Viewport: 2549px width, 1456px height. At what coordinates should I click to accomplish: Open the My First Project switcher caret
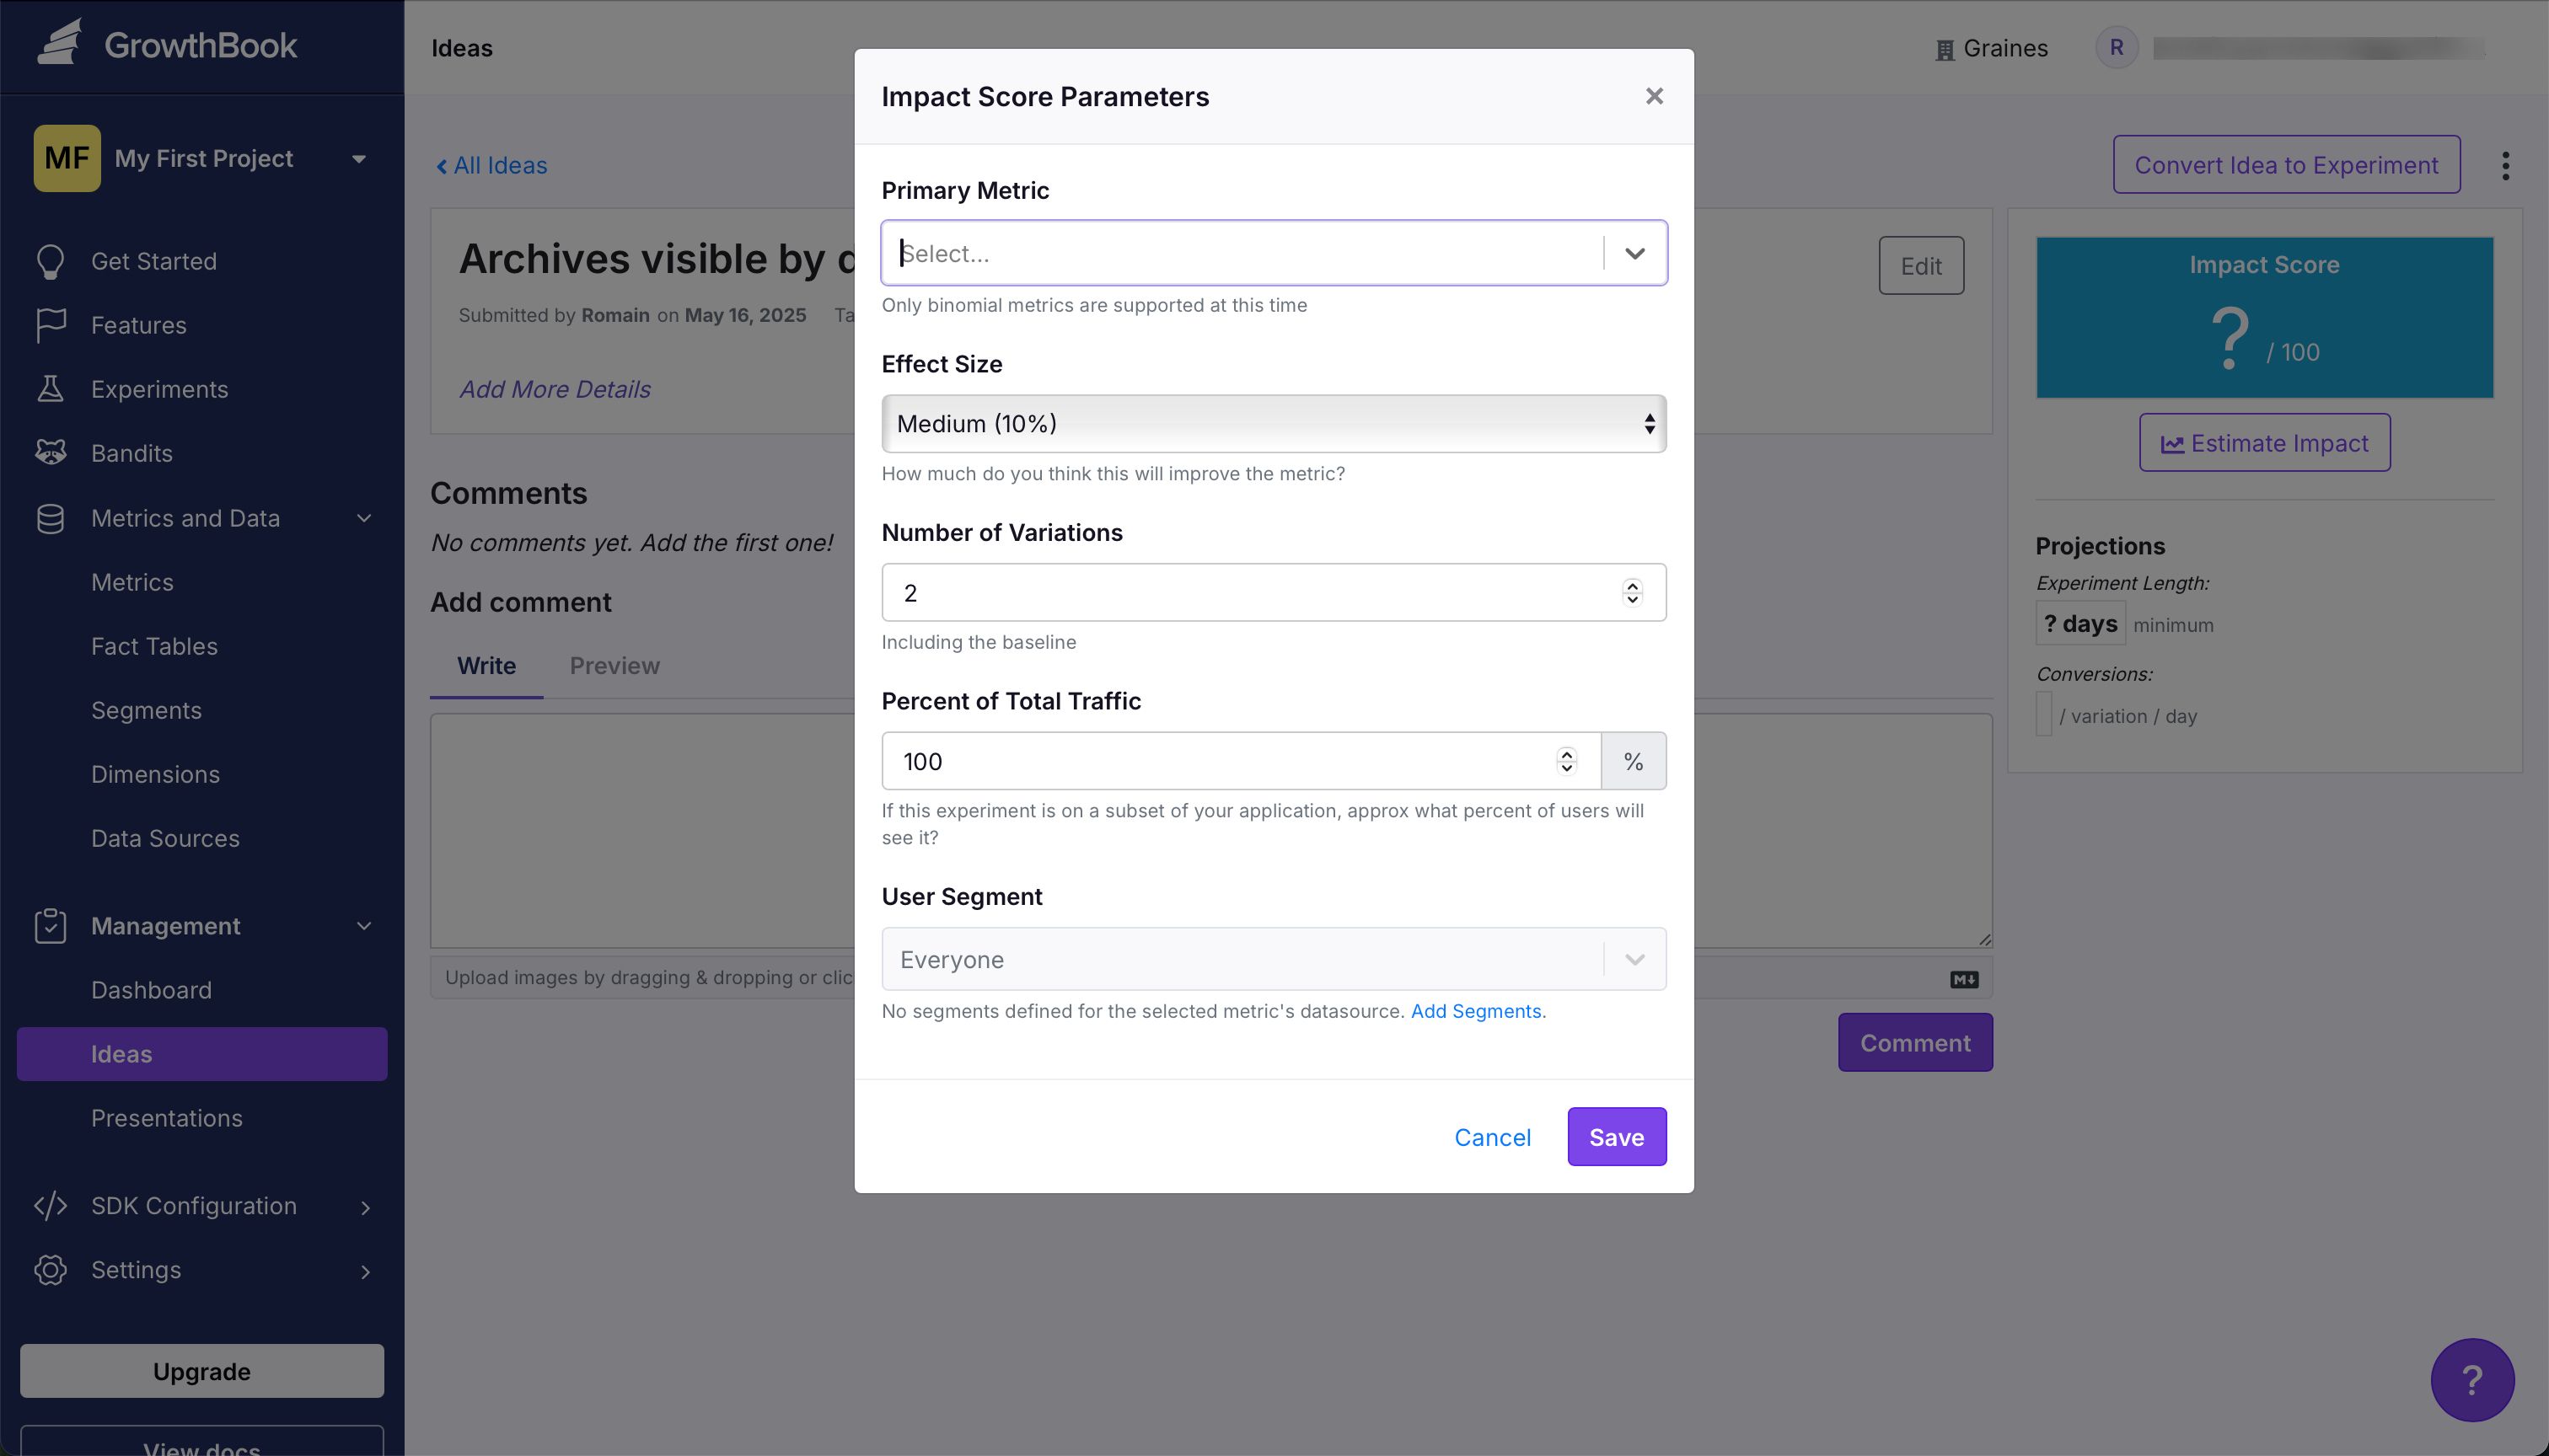pyautogui.click(x=359, y=159)
